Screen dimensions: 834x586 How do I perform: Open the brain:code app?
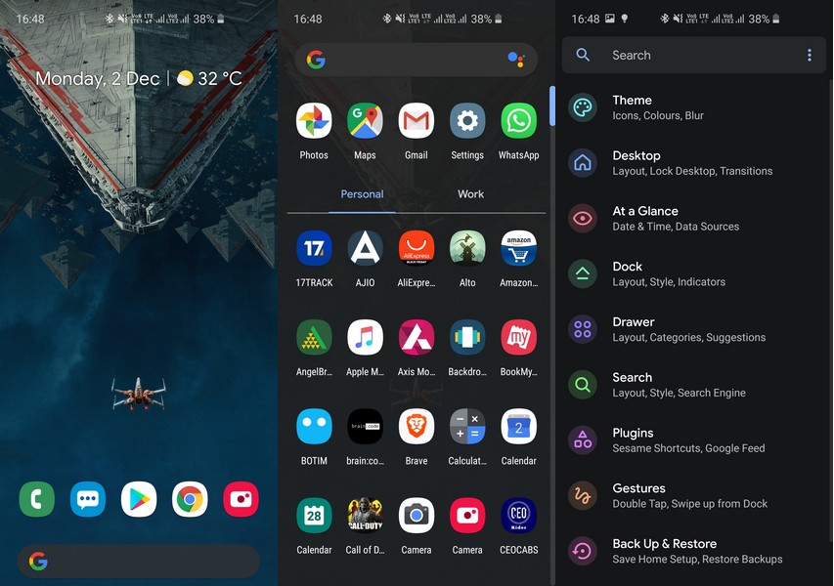pyautogui.click(x=365, y=426)
